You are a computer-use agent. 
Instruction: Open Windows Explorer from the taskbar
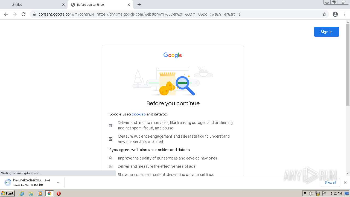[31, 193]
